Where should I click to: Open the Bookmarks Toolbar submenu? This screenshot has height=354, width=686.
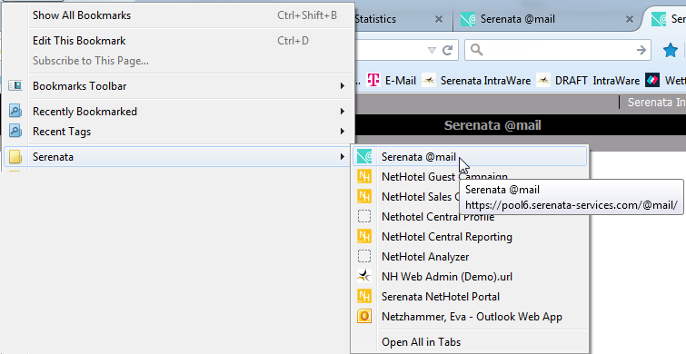coord(178,86)
